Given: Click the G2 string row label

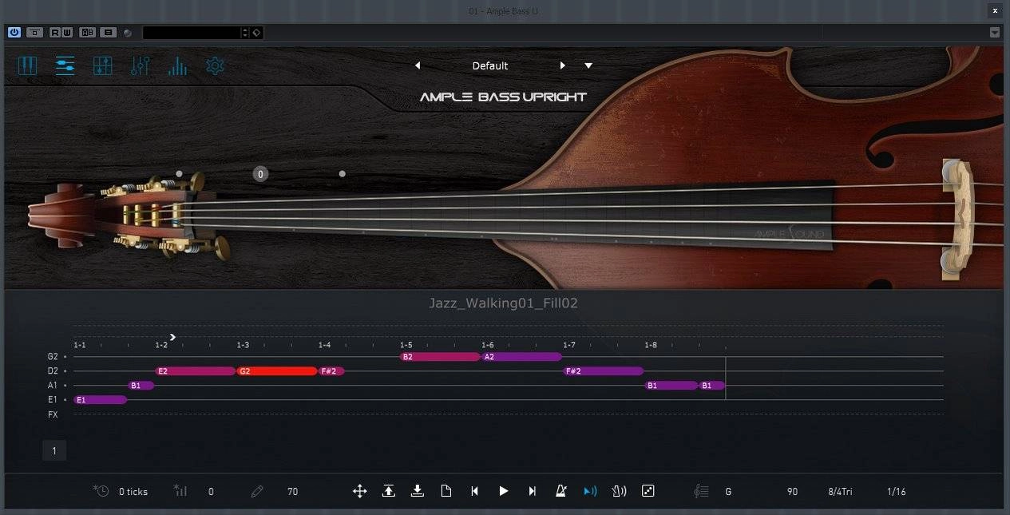Looking at the screenshot, I should click(53, 356).
